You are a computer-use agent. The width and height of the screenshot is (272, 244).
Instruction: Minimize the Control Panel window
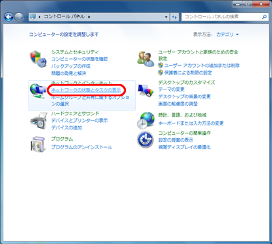pyautogui.click(x=238, y=4)
